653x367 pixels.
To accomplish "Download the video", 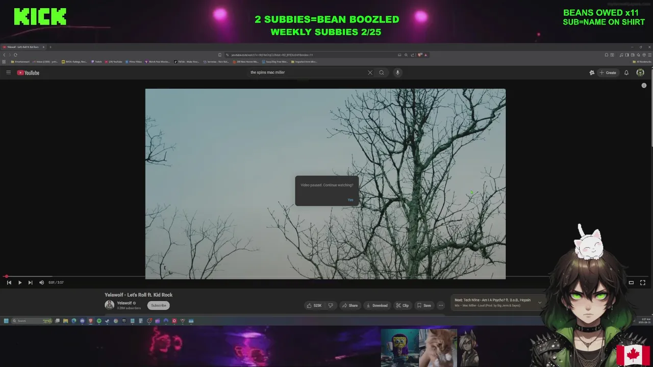I will (x=377, y=305).
